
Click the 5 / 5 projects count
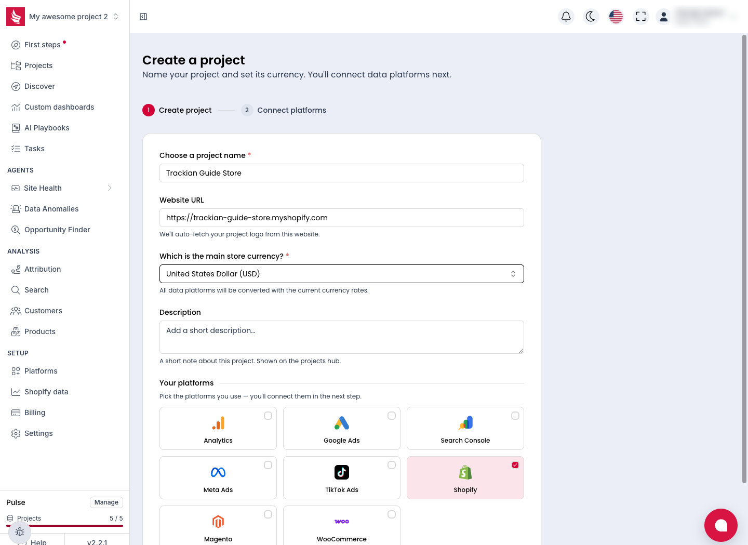(116, 519)
